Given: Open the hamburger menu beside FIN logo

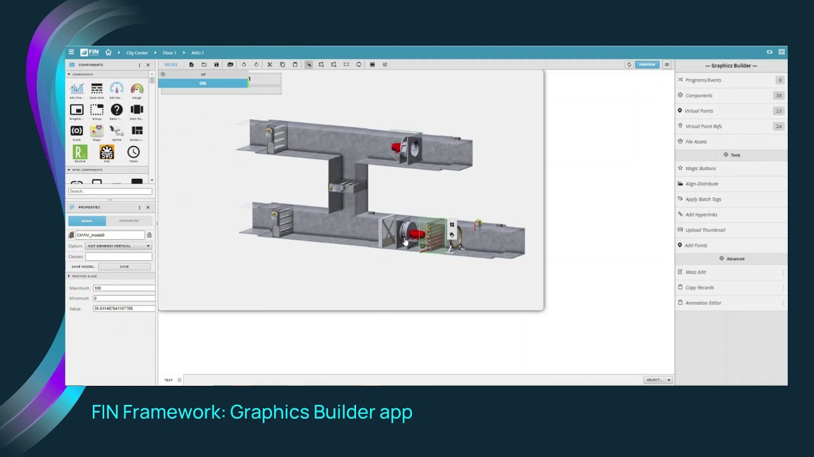Looking at the screenshot, I should 71,52.
